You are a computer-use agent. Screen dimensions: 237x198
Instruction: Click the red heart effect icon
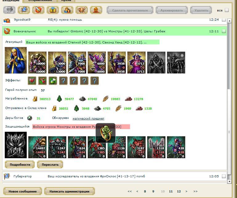pyautogui.click(x=32, y=81)
